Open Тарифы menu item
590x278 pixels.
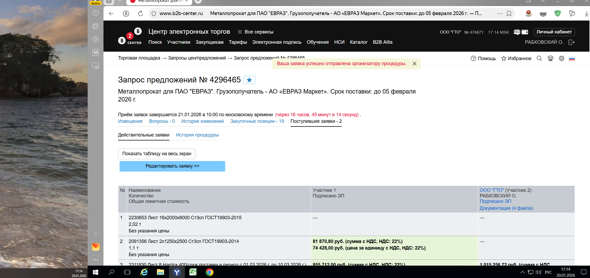(238, 42)
